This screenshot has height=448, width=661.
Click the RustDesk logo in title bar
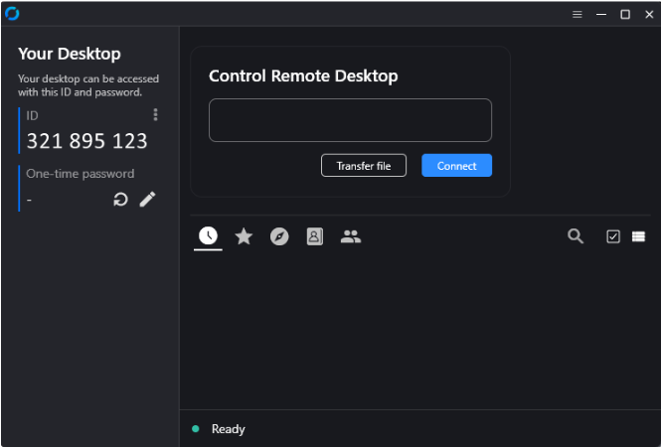(x=12, y=14)
